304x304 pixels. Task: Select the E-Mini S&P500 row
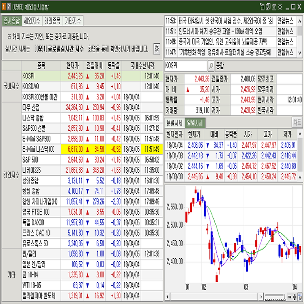(x=92, y=139)
